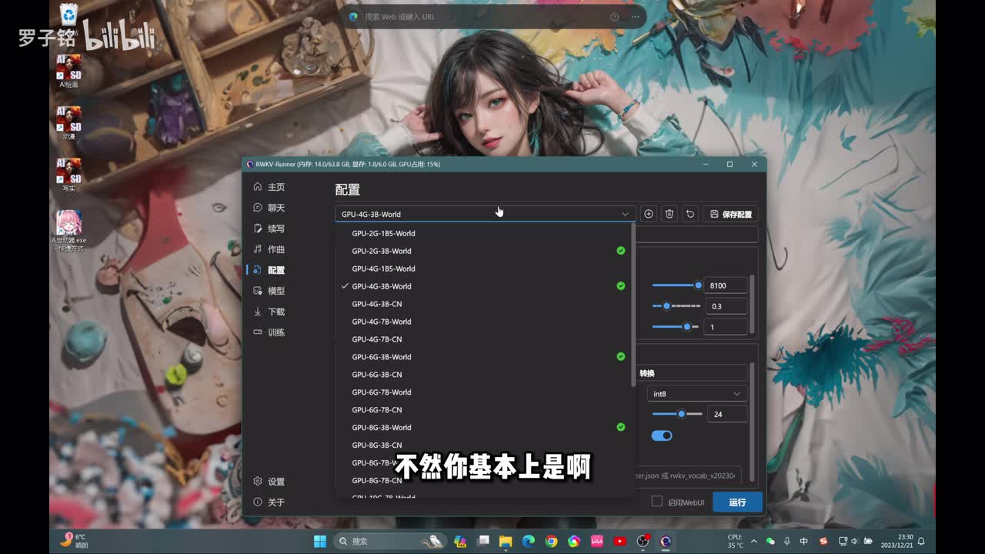Open Google Chrome from the taskbar
985x554 pixels.
tap(551, 542)
